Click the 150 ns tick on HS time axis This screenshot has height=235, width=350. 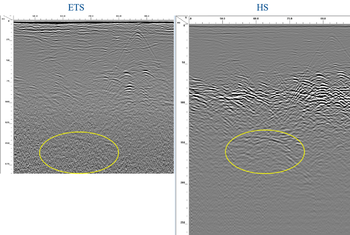182,142
